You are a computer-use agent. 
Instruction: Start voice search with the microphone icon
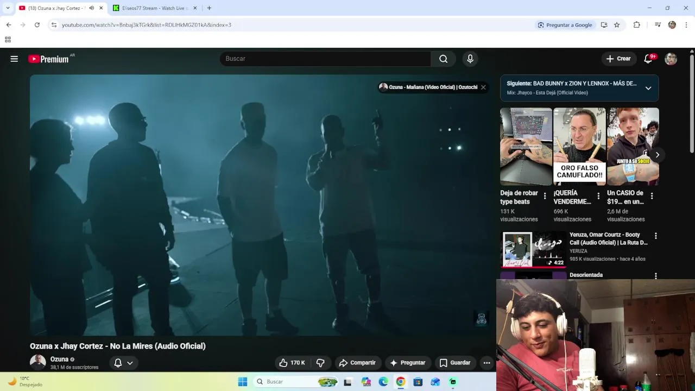(x=470, y=59)
